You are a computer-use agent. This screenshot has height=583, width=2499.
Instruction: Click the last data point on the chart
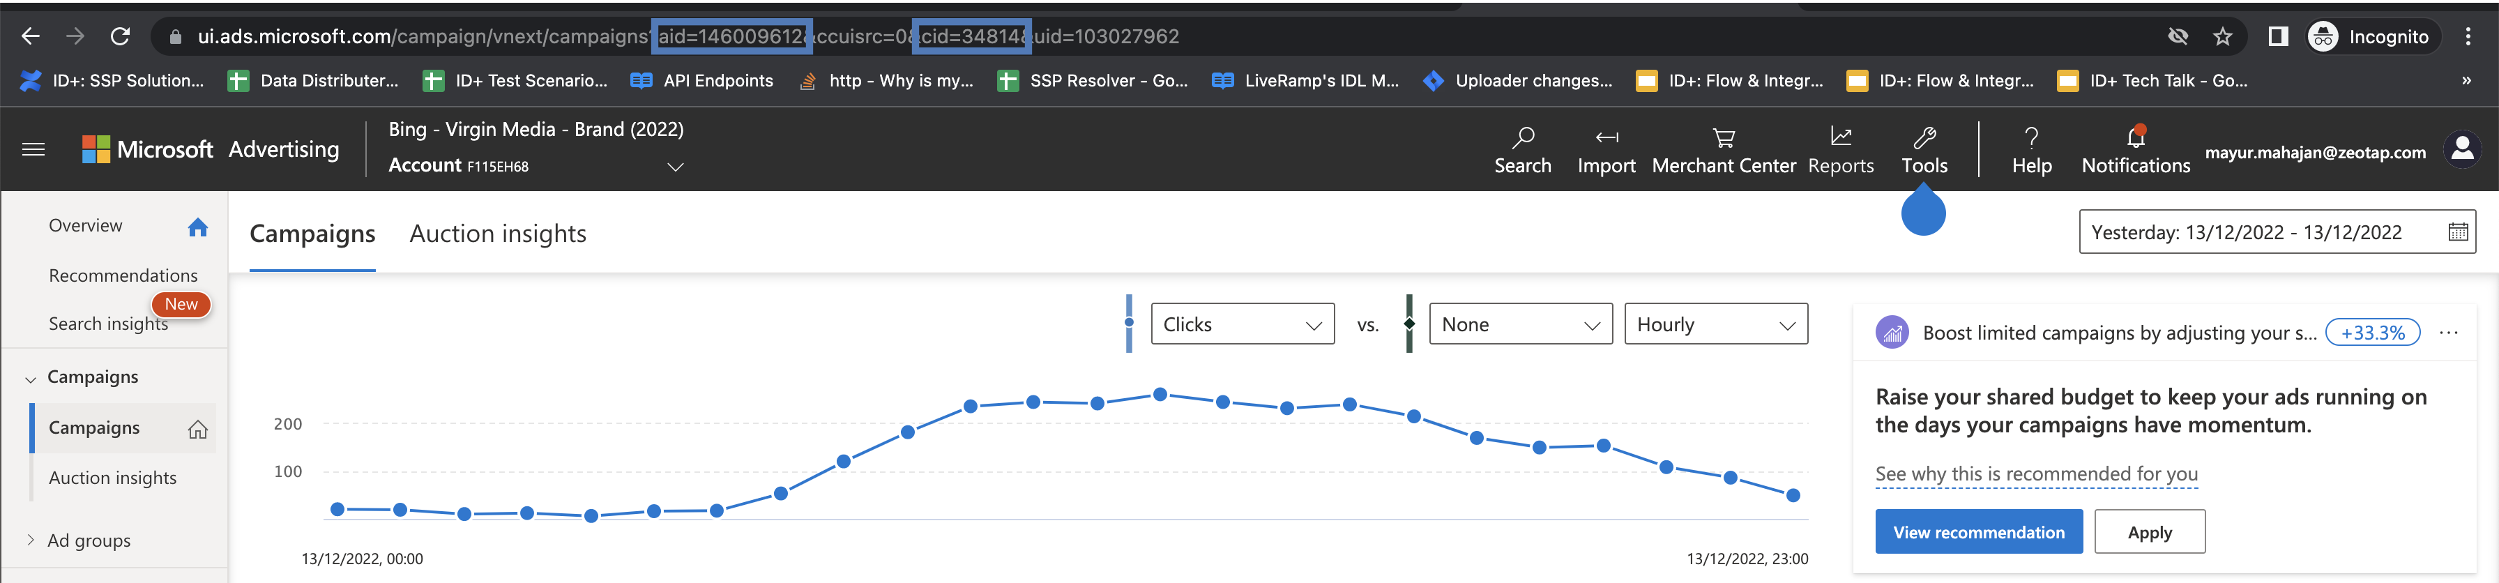tap(1793, 496)
